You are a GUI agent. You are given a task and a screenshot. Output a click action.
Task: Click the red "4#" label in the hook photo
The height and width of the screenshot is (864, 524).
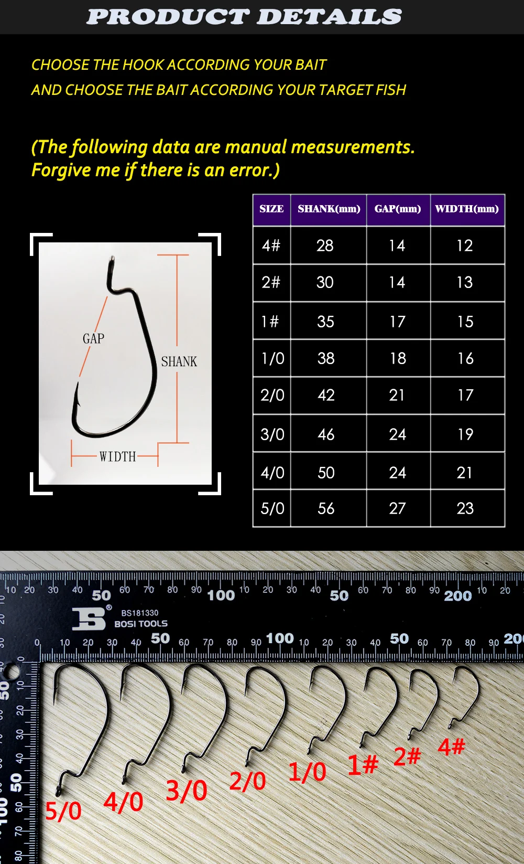tap(452, 746)
